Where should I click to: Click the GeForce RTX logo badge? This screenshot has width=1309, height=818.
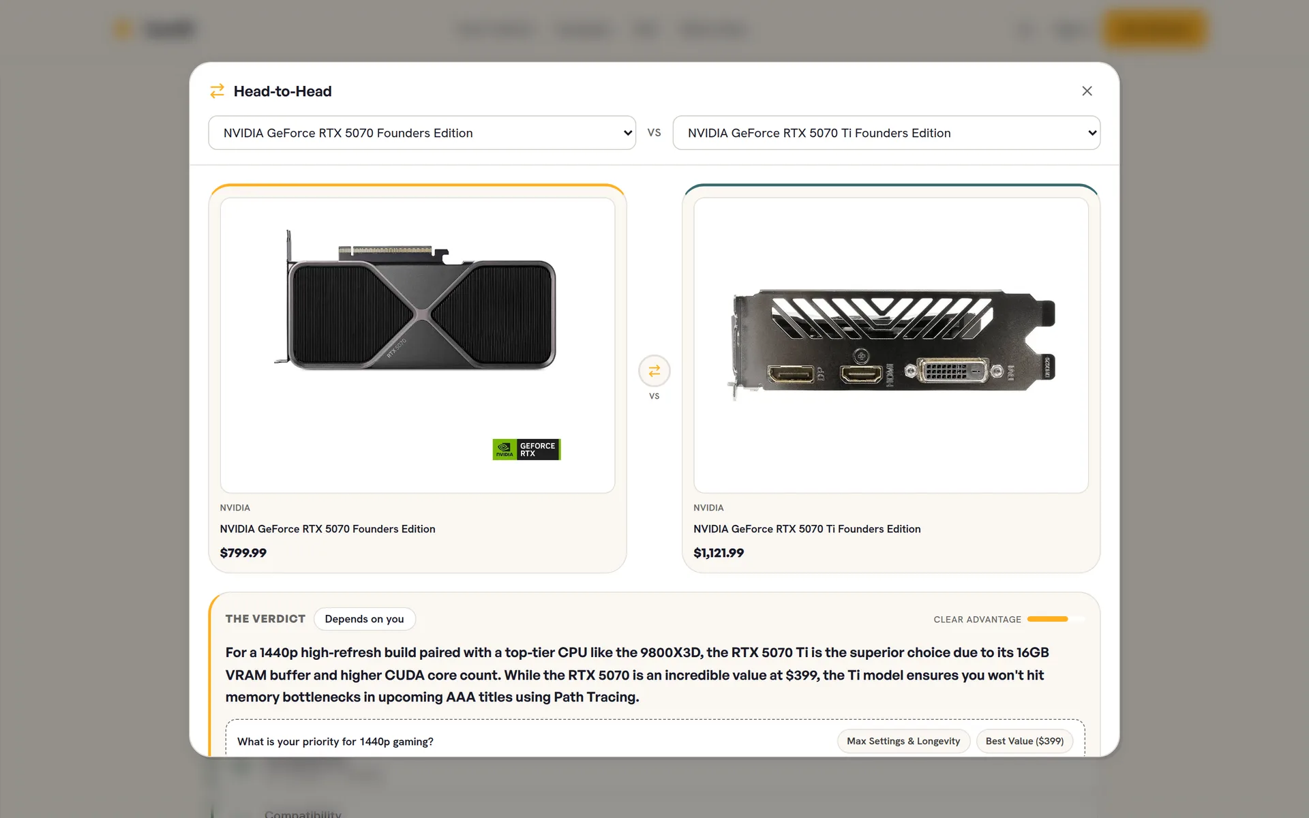pos(526,449)
